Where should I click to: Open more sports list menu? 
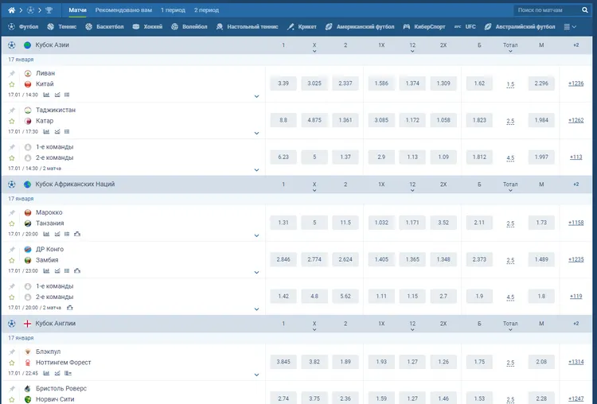pyautogui.click(x=570, y=26)
